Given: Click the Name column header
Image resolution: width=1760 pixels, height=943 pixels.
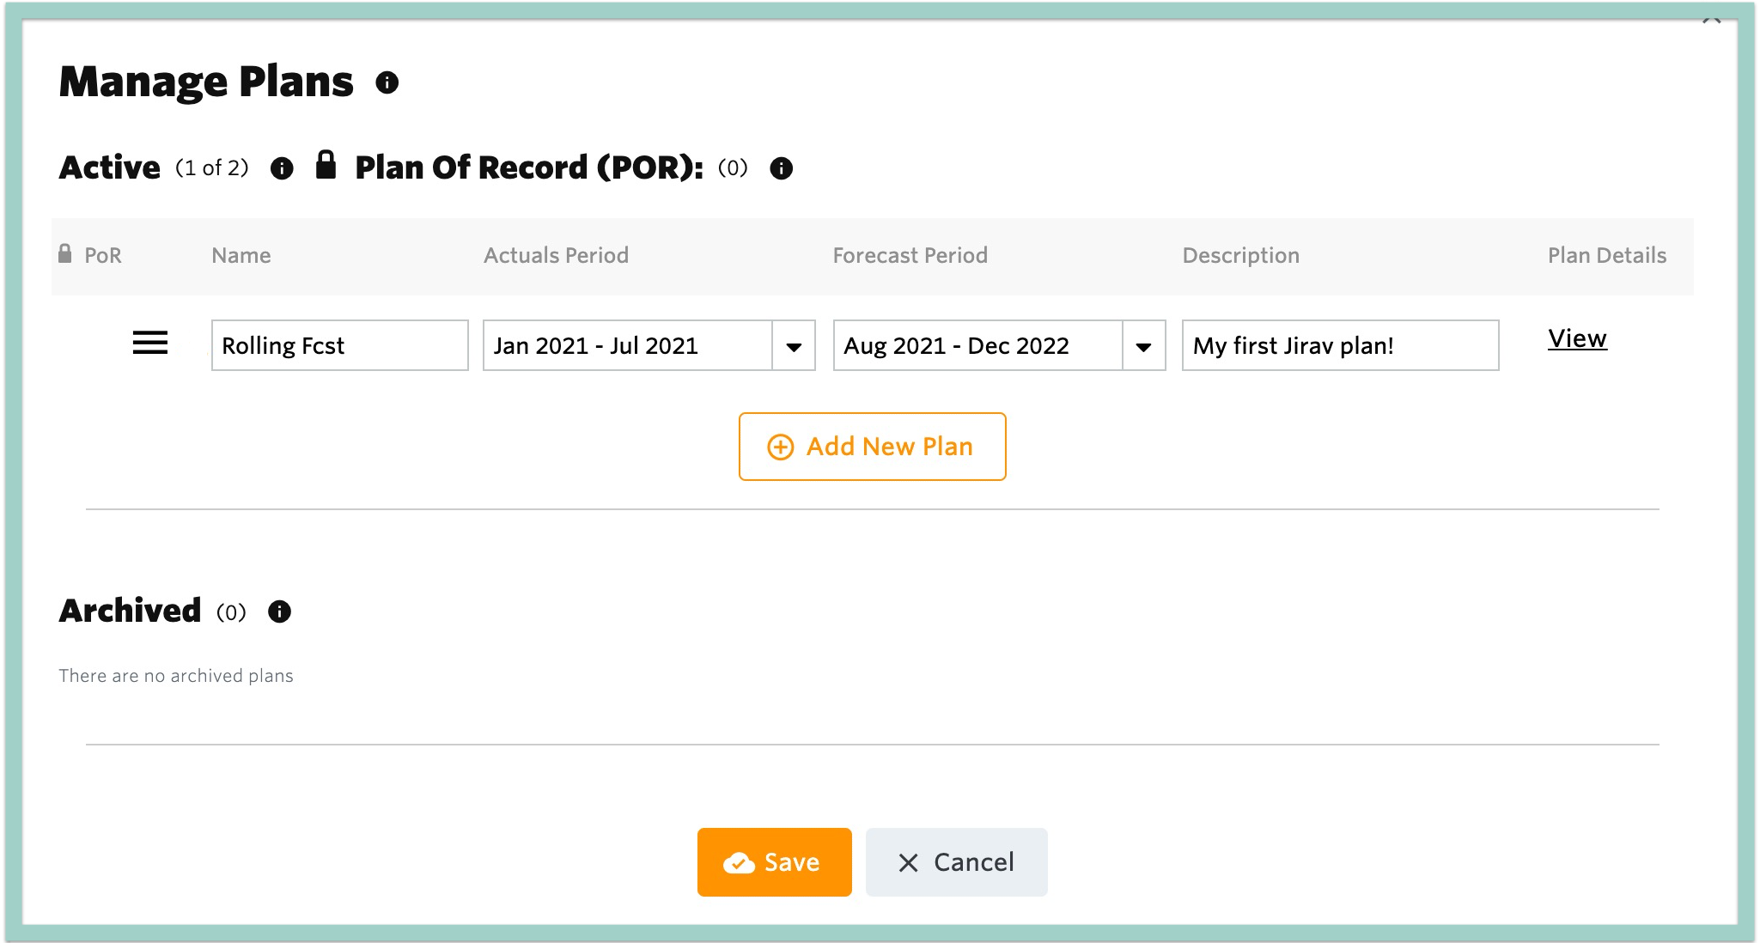Looking at the screenshot, I should pyautogui.click(x=241, y=255).
